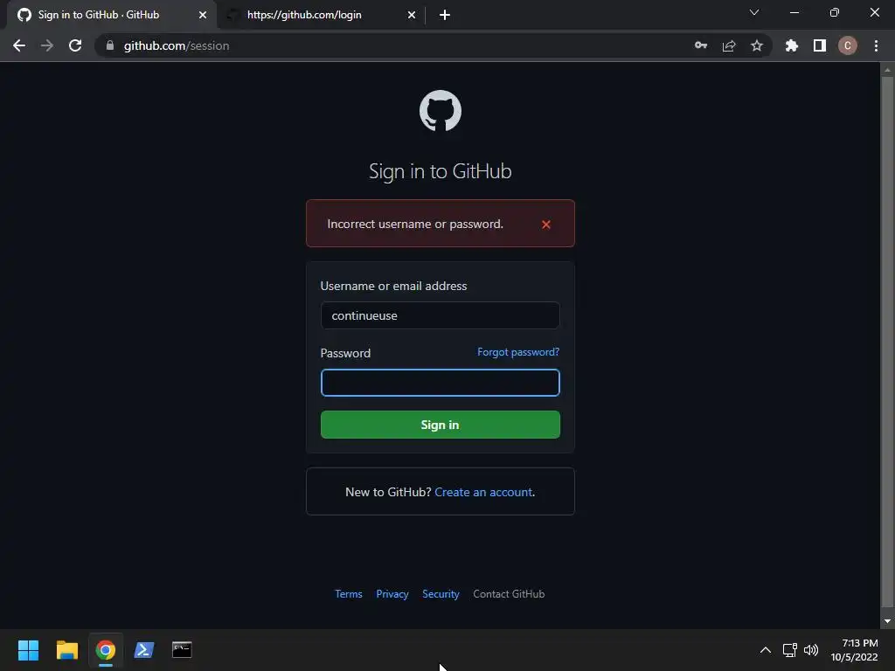Submit with the green Sign in button
The width and height of the screenshot is (895, 671).
pos(441,425)
